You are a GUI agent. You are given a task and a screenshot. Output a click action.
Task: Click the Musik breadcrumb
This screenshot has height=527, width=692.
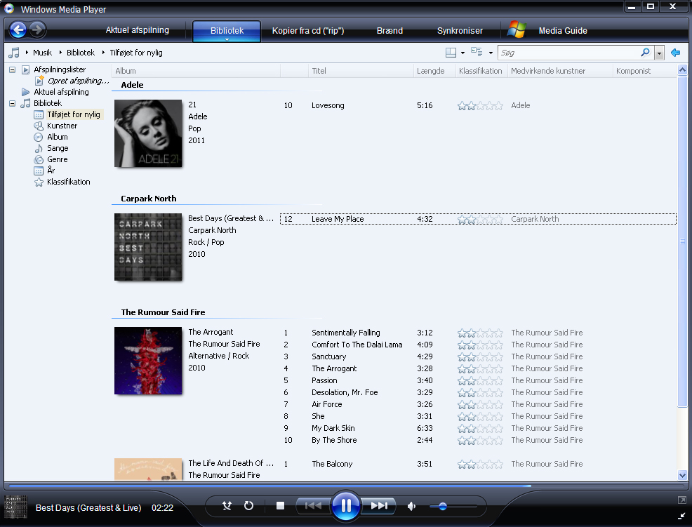tap(42, 53)
